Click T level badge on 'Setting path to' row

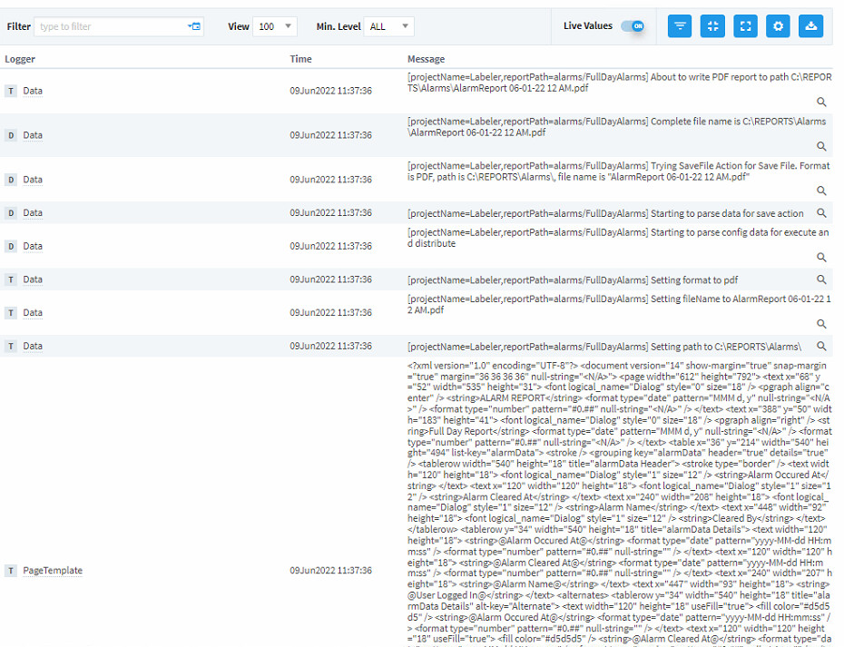11,346
